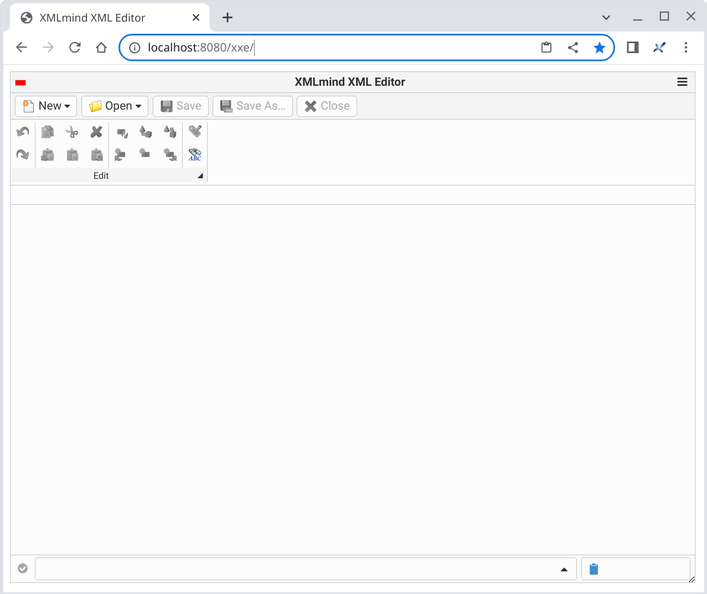Click the Delete X icon in Edit toolbar
Screen dimensions: 707x594
coord(96,132)
